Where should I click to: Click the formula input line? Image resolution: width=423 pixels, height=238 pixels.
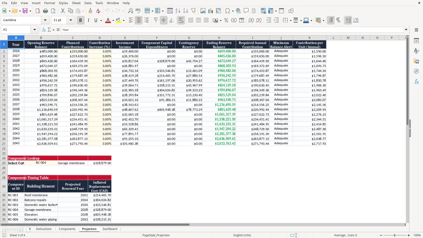[232, 30]
